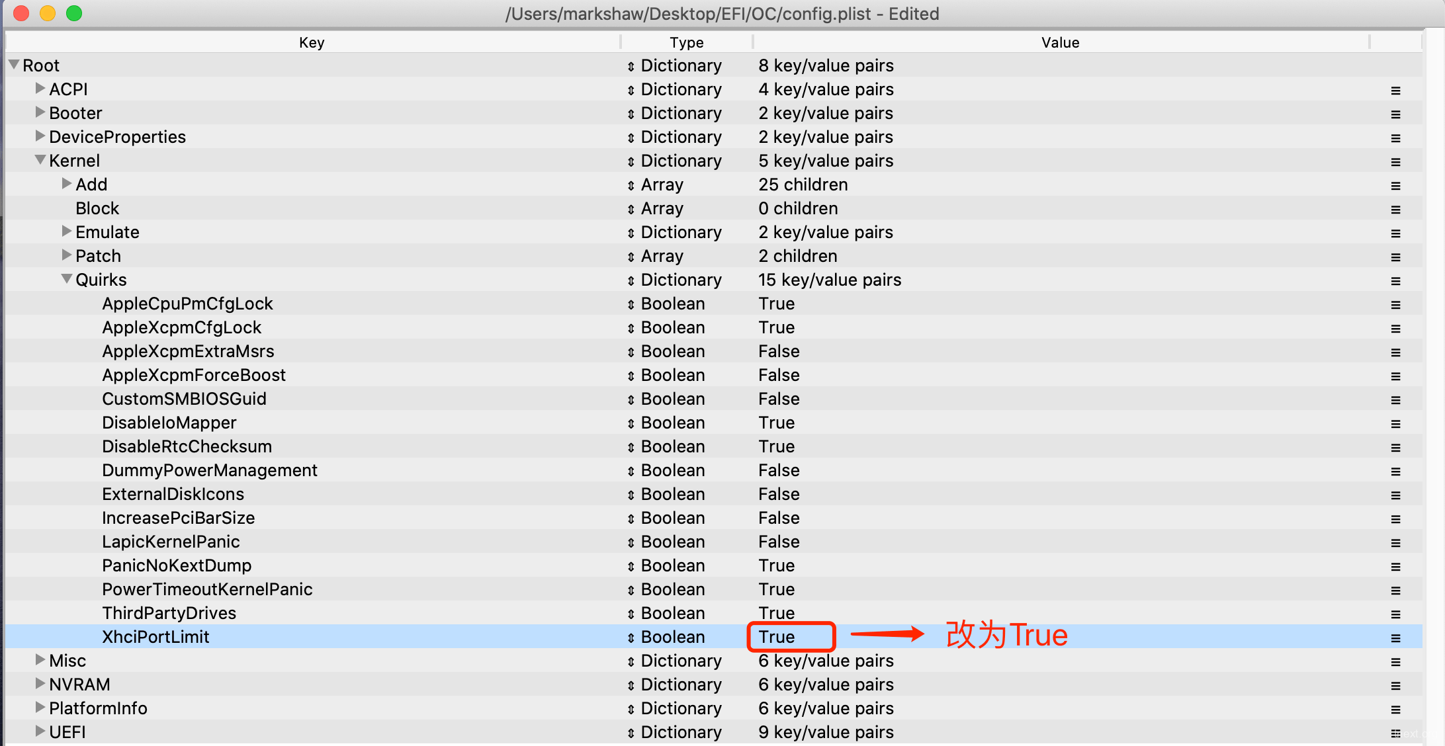Click the row menu icon for DummyPowerManagement
Image resolution: width=1445 pixels, height=746 pixels.
[x=1395, y=471]
